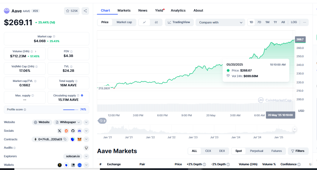Open markets Filters button
Image resolution: width=317 pixels, height=170 pixels.
coord(298,151)
